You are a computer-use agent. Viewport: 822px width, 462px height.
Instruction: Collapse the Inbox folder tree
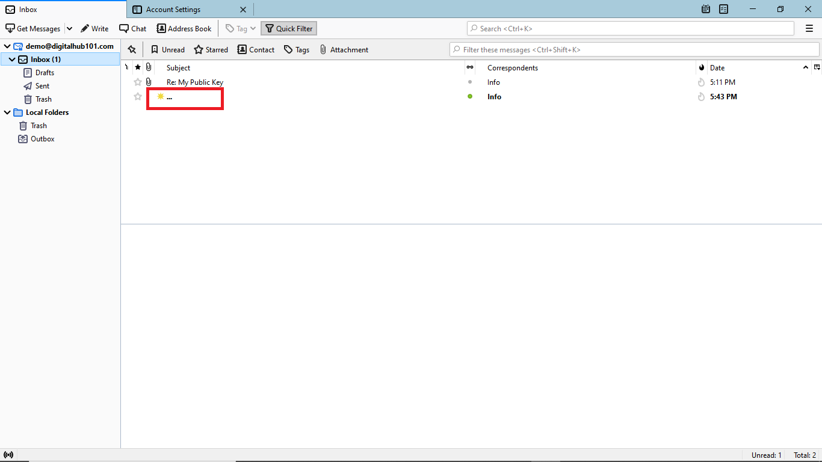pyautogui.click(x=12, y=60)
